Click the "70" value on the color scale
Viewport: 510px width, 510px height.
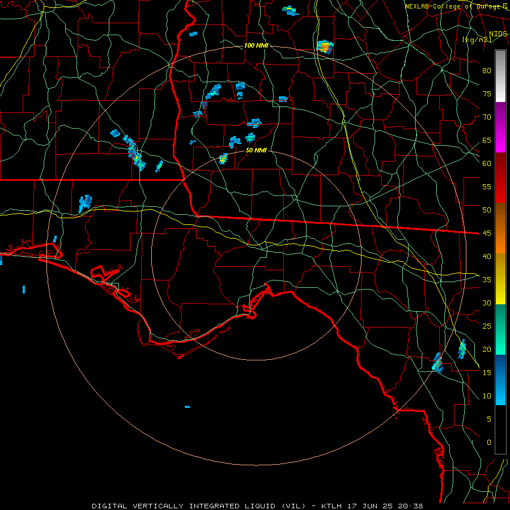(487, 117)
